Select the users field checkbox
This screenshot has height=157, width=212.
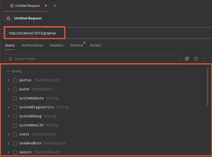click(15, 134)
